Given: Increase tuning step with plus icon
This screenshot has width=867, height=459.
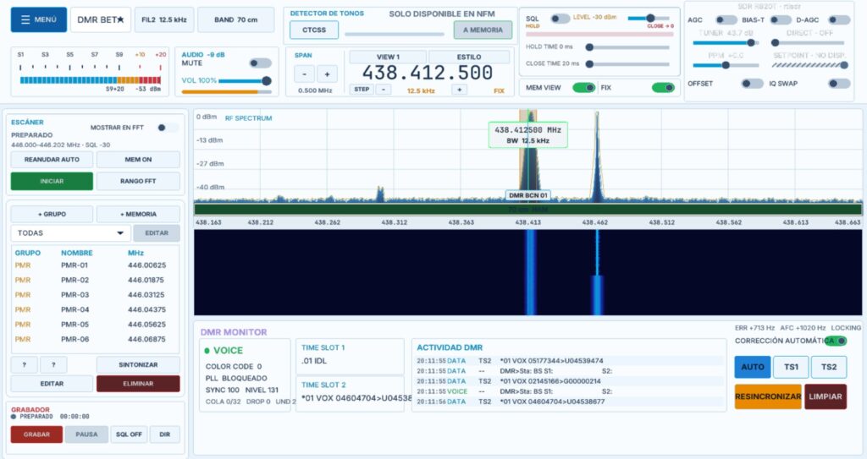Looking at the screenshot, I should [x=460, y=90].
